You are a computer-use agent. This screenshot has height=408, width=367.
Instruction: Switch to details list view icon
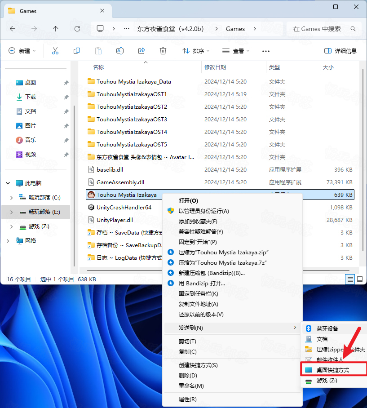pos(350,279)
